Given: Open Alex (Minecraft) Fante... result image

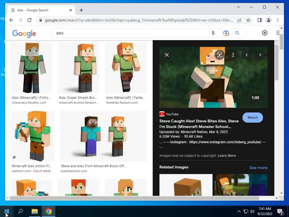Looking at the screenshot, I should 126,68.
